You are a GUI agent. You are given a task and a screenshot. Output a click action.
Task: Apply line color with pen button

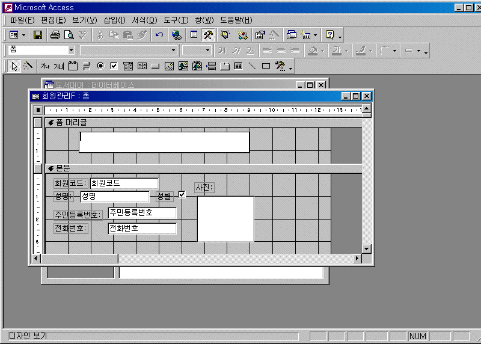361,51
